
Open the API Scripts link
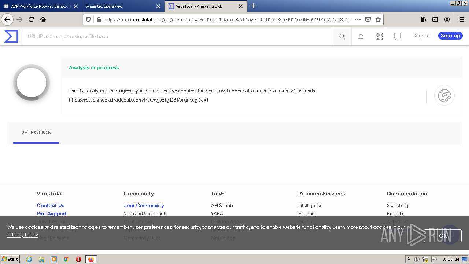[222, 206]
